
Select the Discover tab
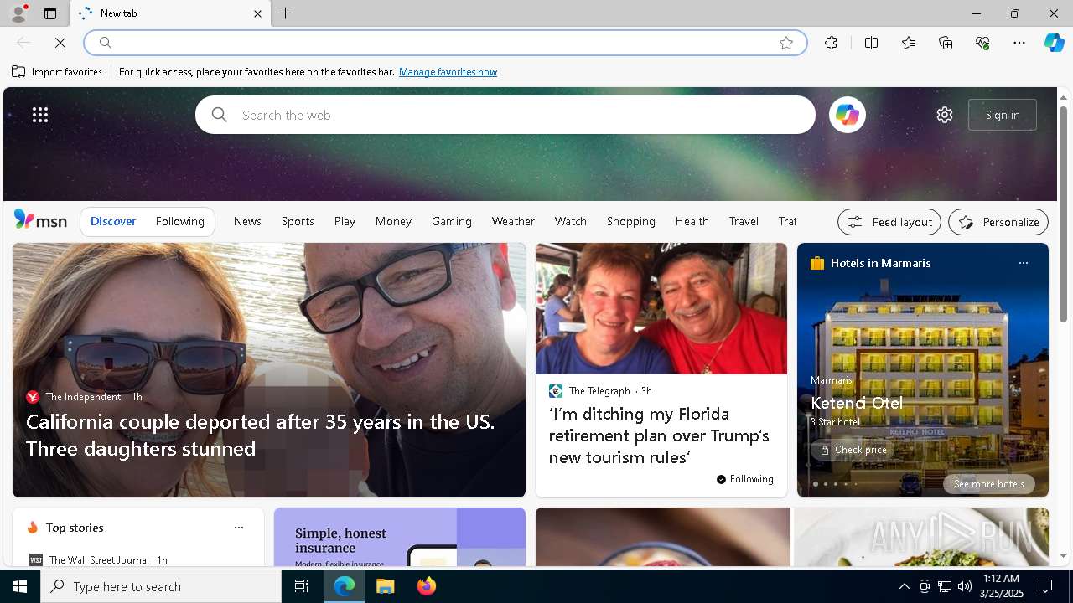pos(113,221)
